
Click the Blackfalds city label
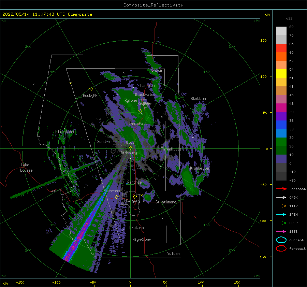[x=145, y=95]
